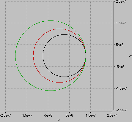132x122 pixels.
Task: Click the 5e+6 tick label on x axis
Action: 69,115
